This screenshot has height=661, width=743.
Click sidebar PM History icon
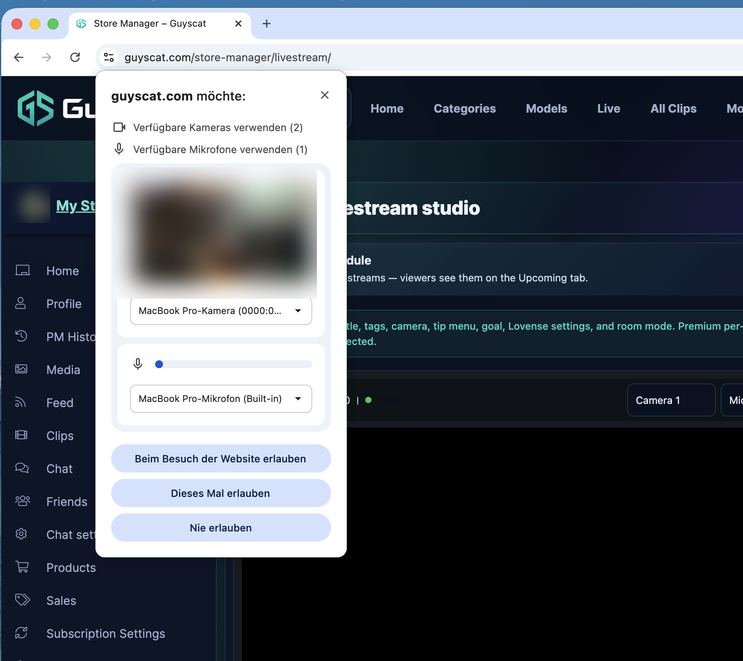coord(21,336)
